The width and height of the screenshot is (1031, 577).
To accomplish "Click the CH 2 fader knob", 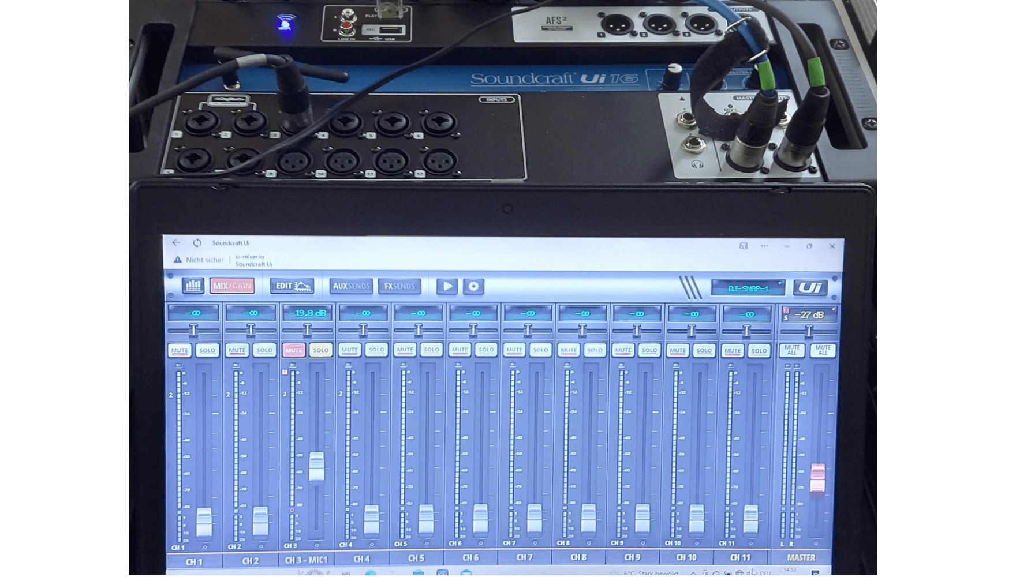I will pyautogui.click(x=260, y=522).
